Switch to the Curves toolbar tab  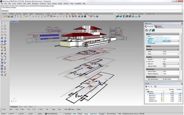54,14
